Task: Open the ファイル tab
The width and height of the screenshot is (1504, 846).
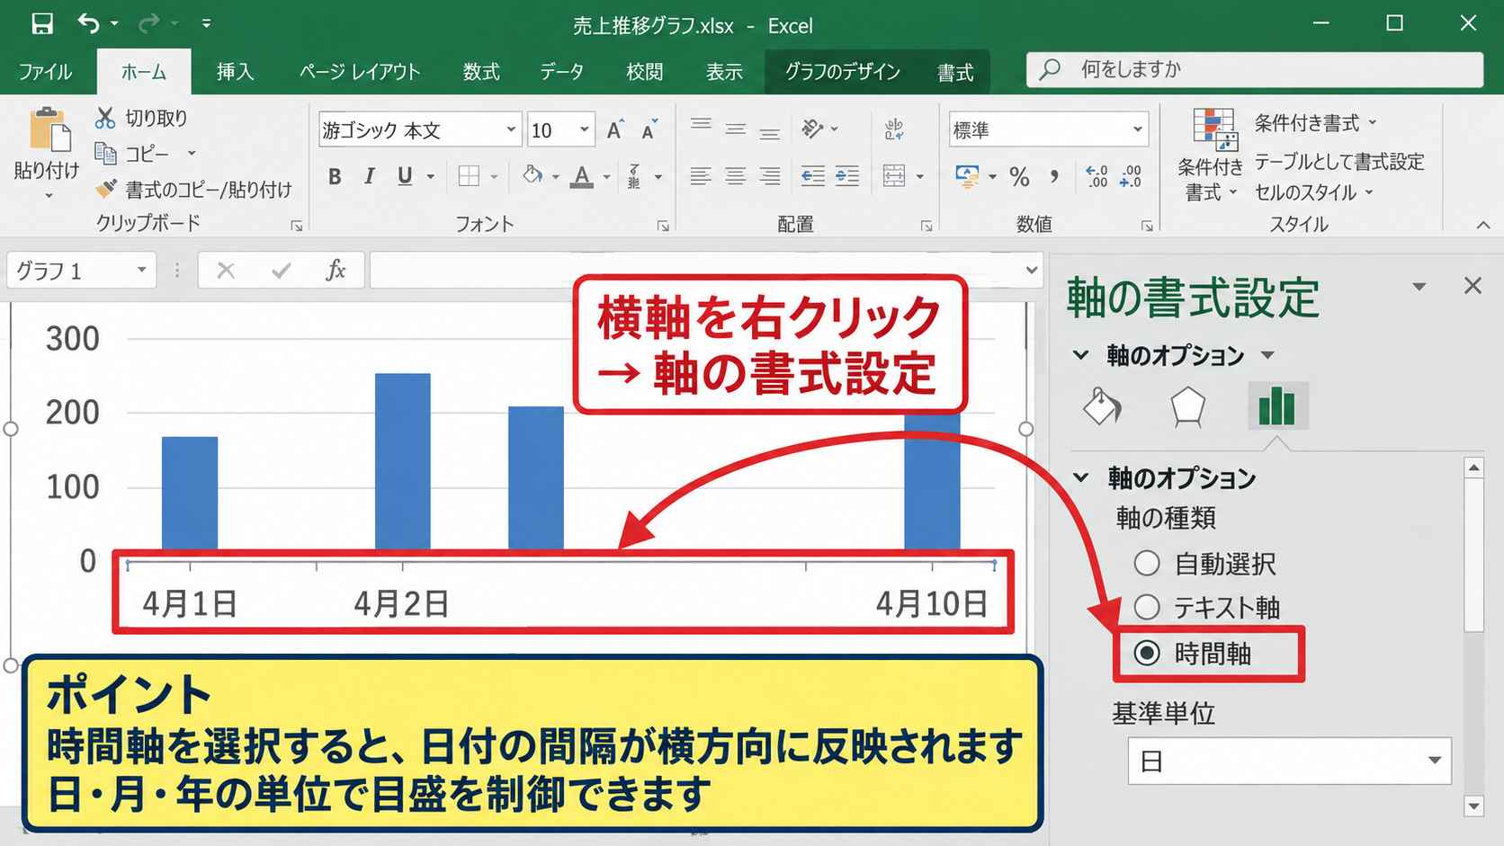Action: point(45,72)
